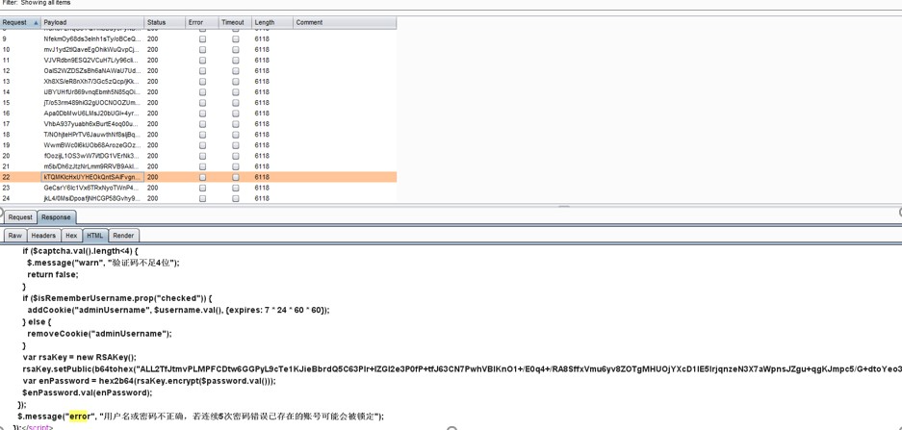Open the Headers view tab
Image resolution: width=902 pixels, height=430 pixels.
tap(43, 235)
